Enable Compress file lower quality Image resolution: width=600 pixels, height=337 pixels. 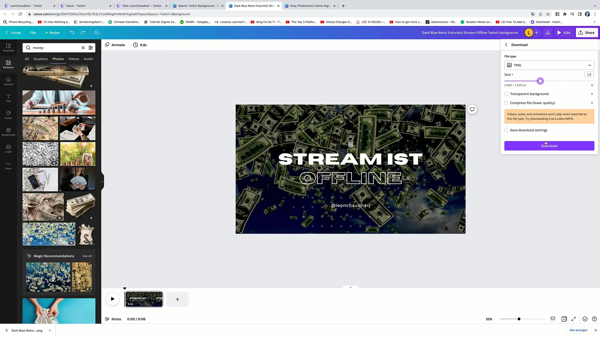point(507,103)
